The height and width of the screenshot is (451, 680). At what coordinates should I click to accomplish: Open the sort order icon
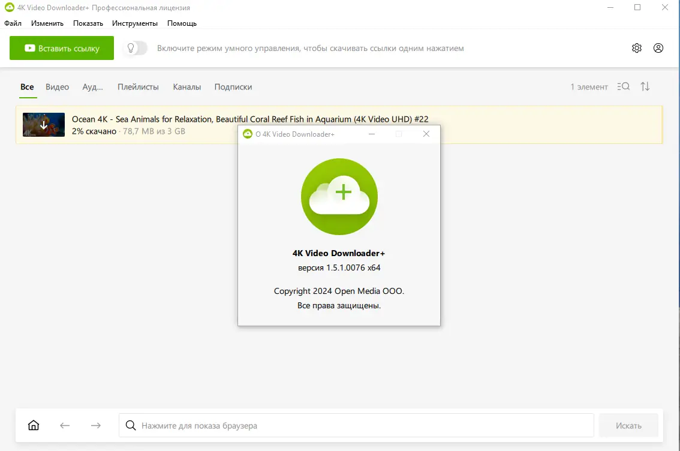click(x=645, y=86)
